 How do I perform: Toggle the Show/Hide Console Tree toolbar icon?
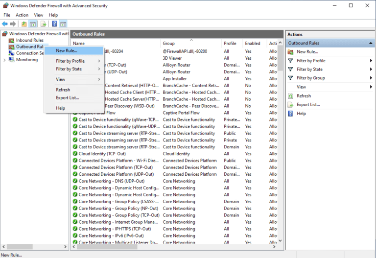pyautogui.click(x=33, y=24)
